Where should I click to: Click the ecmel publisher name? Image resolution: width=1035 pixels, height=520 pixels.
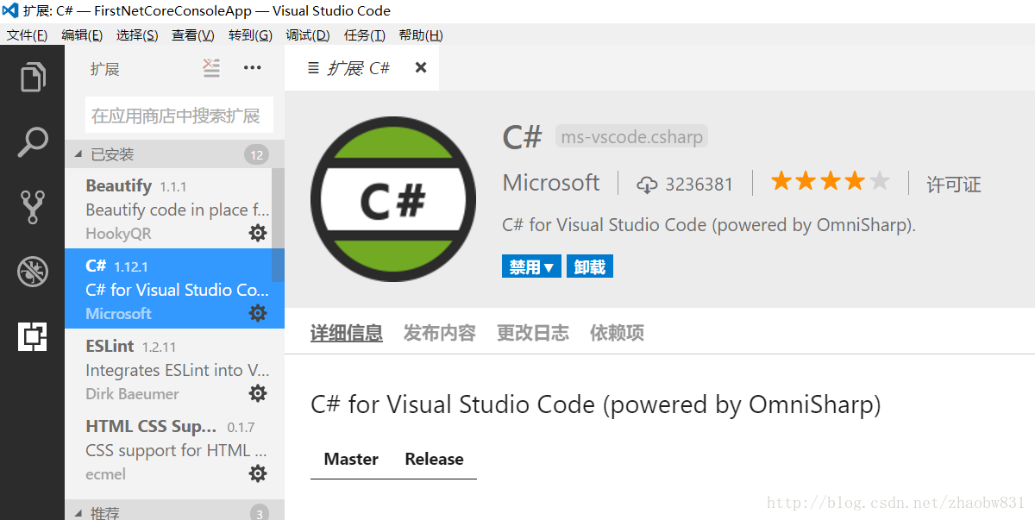105,474
